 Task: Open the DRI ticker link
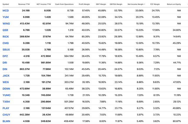click(x=5, y=63)
